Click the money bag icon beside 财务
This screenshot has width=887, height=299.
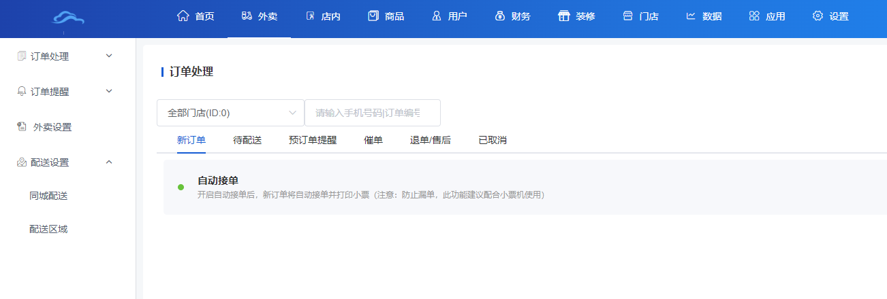click(500, 16)
